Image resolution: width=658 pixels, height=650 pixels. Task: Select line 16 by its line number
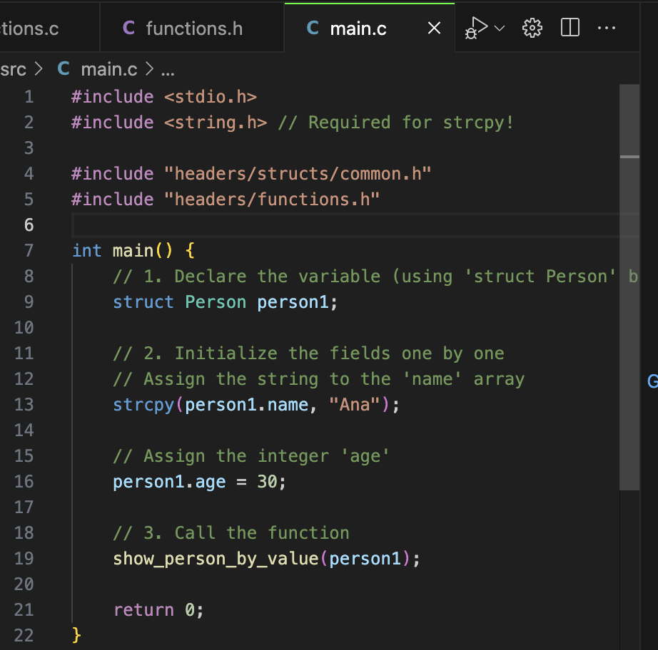point(24,482)
